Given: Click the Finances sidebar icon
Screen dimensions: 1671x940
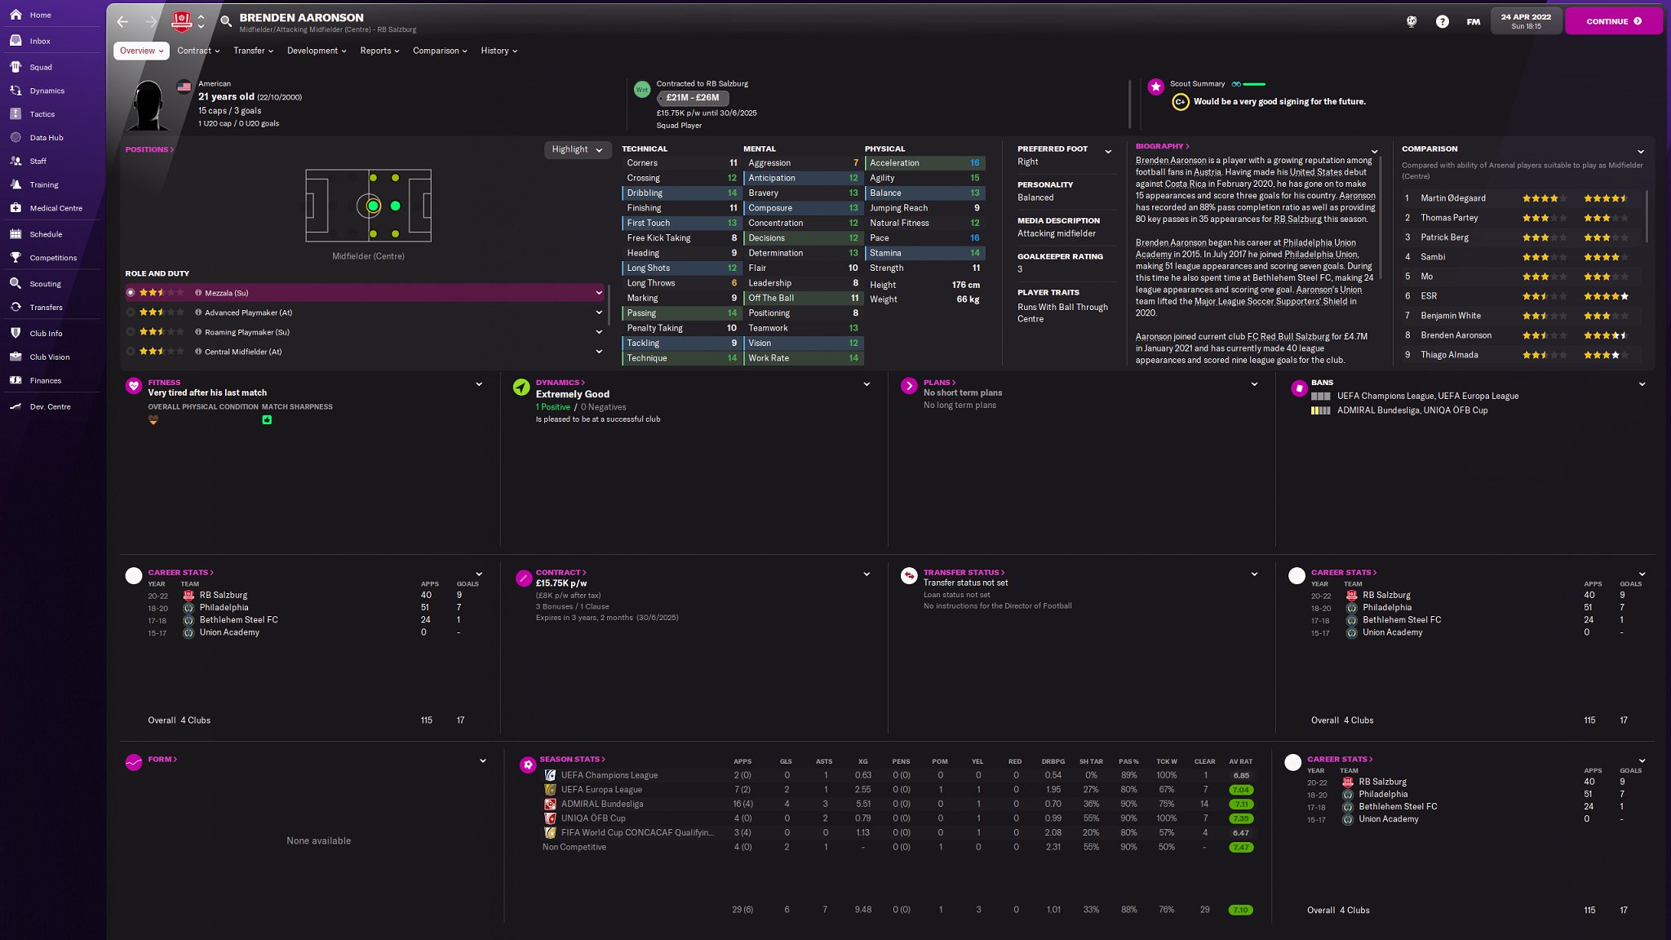Looking at the screenshot, I should (16, 380).
